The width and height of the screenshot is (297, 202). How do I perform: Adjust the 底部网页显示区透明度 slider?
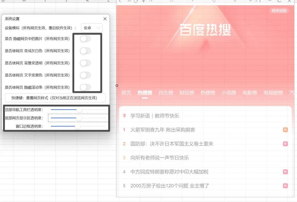click(x=78, y=118)
